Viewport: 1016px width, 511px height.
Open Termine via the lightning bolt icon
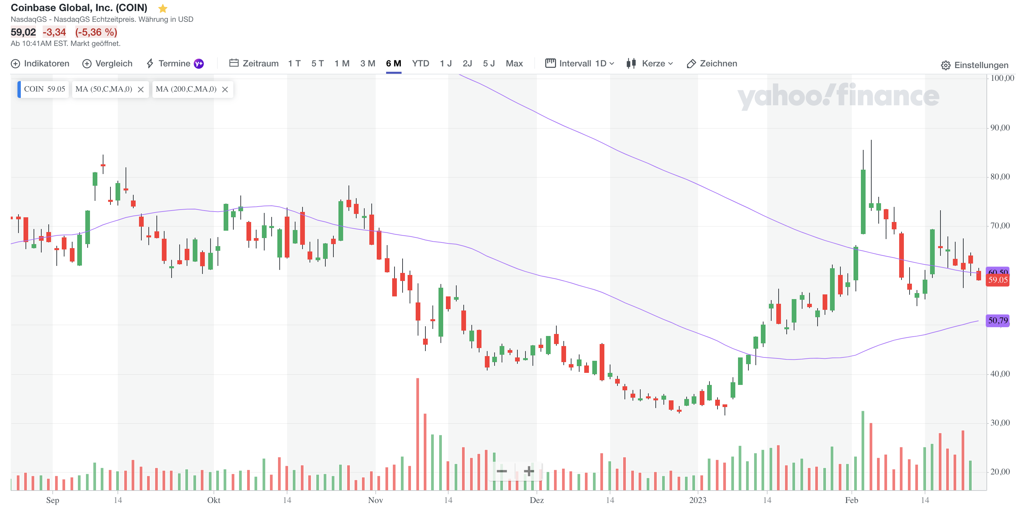pyautogui.click(x=150, y=64)
